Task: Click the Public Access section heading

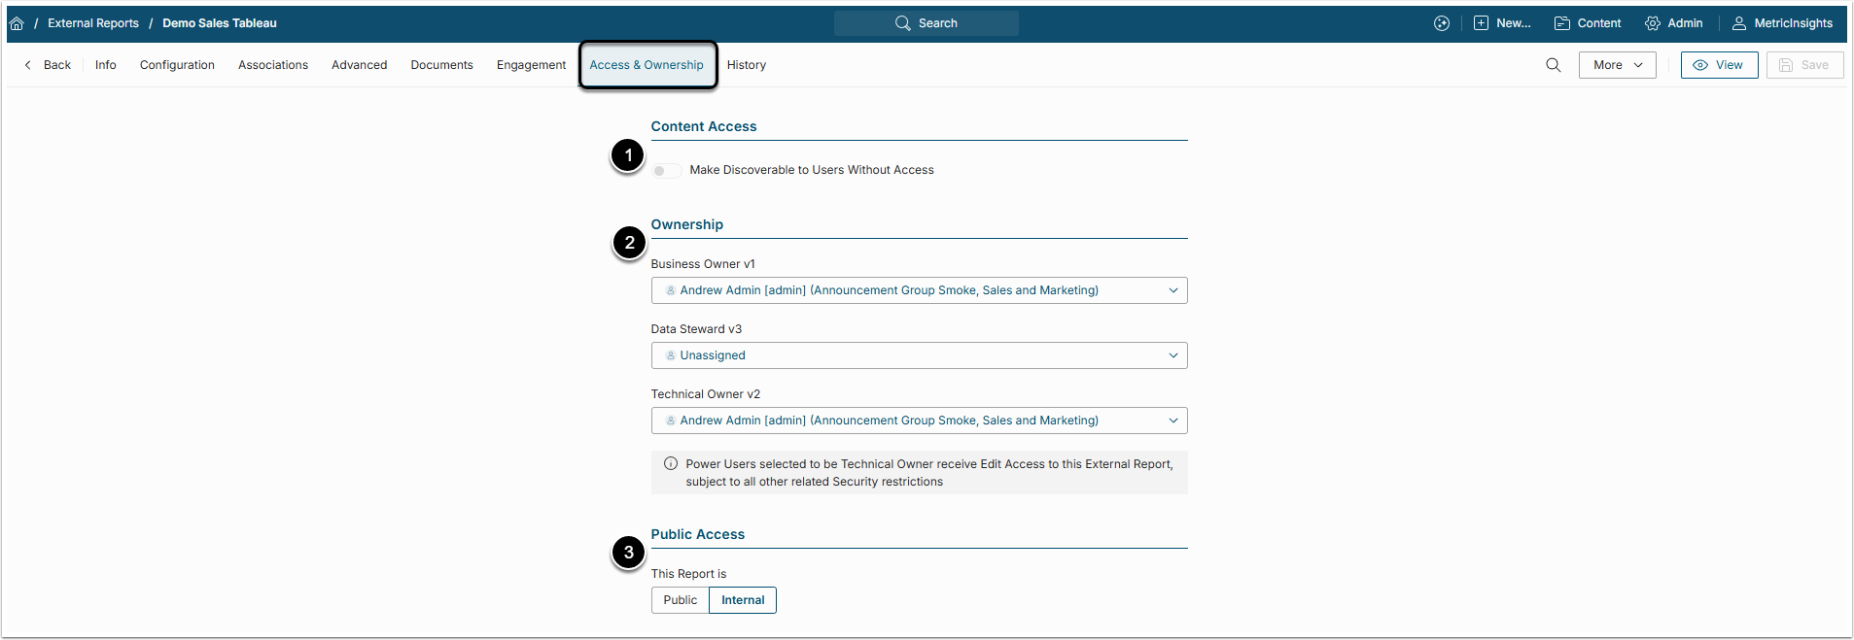Action: tap(698, 534)
